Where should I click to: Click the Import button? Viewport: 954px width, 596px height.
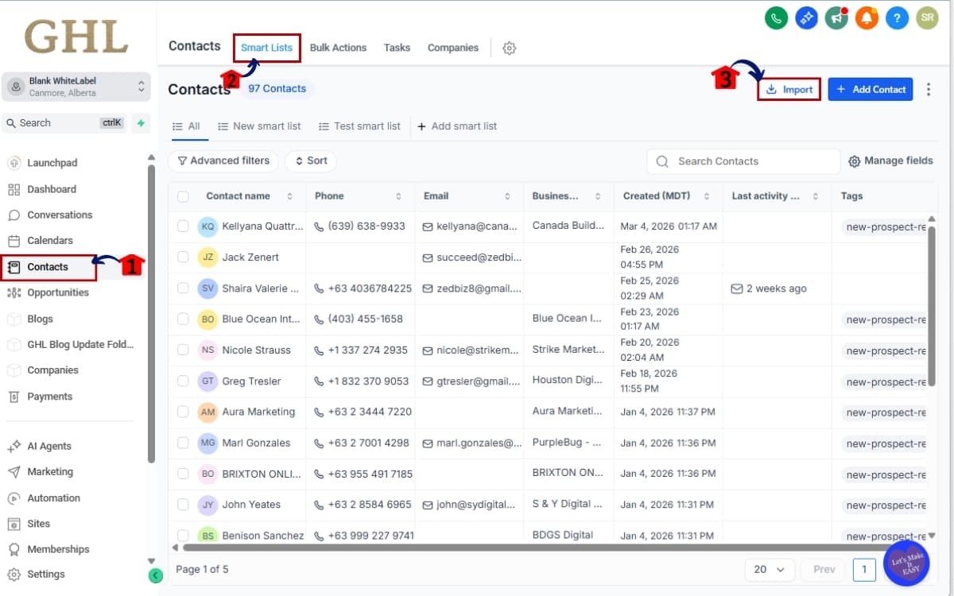[x=789, y=89]
